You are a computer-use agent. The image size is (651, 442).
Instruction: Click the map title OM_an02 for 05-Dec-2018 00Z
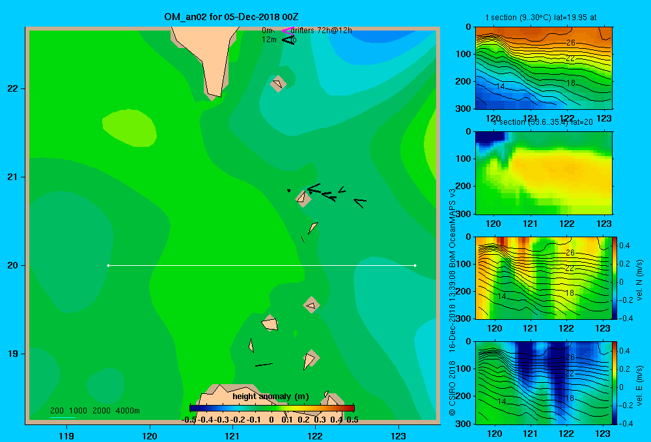pyautogui.click(x=231, y=17)
